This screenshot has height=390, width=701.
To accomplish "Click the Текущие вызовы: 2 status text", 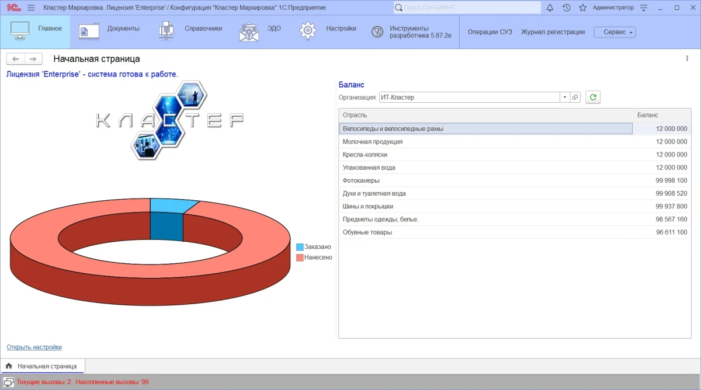I will [x=44, y=382].
